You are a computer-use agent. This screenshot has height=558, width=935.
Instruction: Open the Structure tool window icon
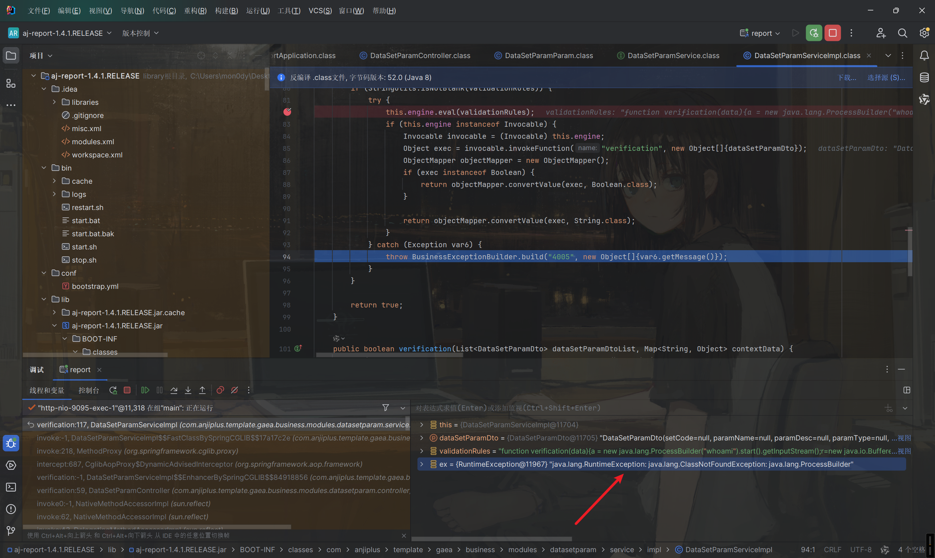[11, 83]
